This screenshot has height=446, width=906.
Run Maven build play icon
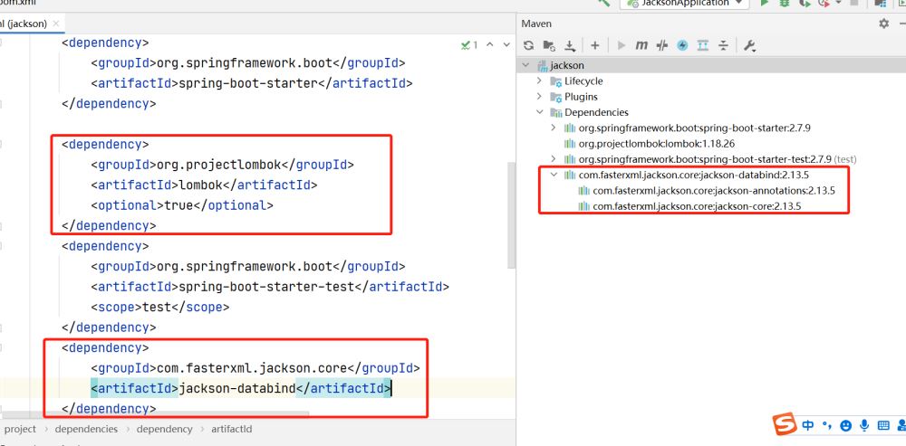622,45
